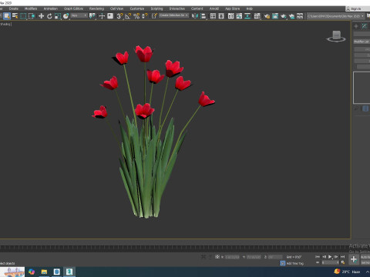
Task: Activate Select and Manipulate tool
Action: pos(102,16)
